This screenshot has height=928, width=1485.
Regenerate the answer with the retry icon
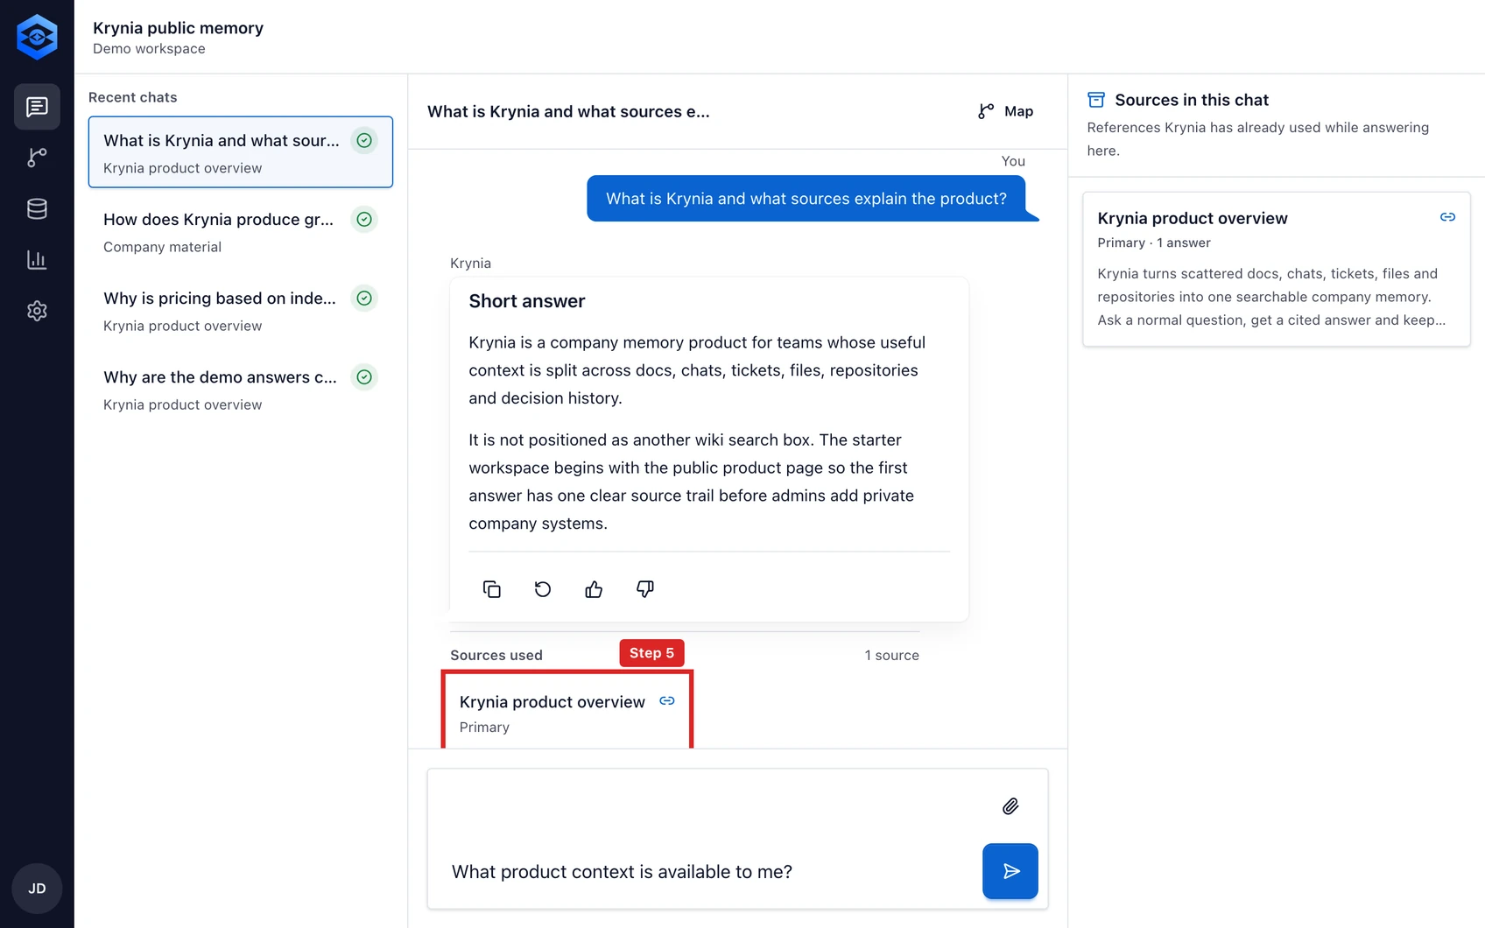543,589
